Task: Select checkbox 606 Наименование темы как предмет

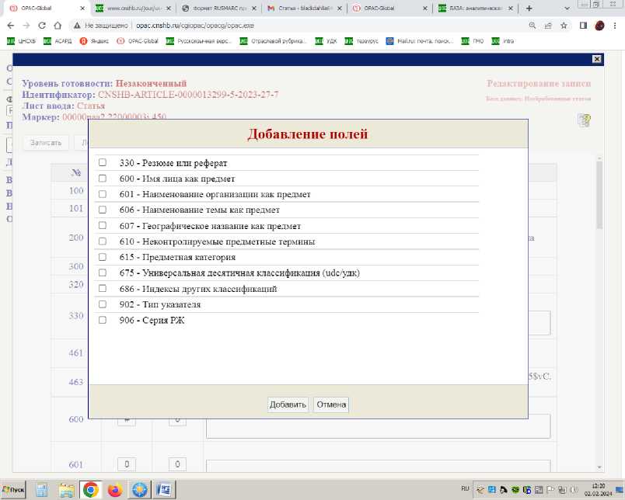Action: click(103, 210)
